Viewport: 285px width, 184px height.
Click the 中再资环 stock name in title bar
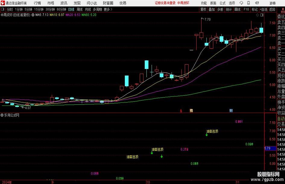pos(183,3)
